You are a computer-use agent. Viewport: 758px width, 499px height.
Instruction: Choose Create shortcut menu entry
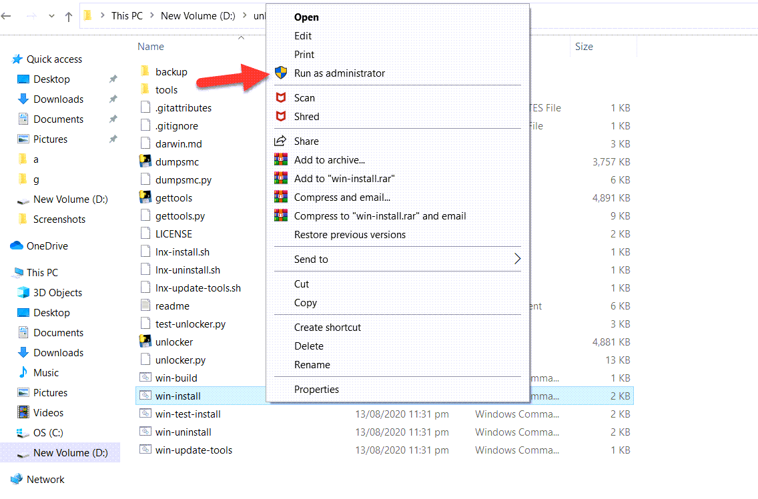[x=327, y=328]
